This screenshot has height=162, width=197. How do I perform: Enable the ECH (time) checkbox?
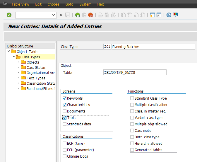point(64,144)
